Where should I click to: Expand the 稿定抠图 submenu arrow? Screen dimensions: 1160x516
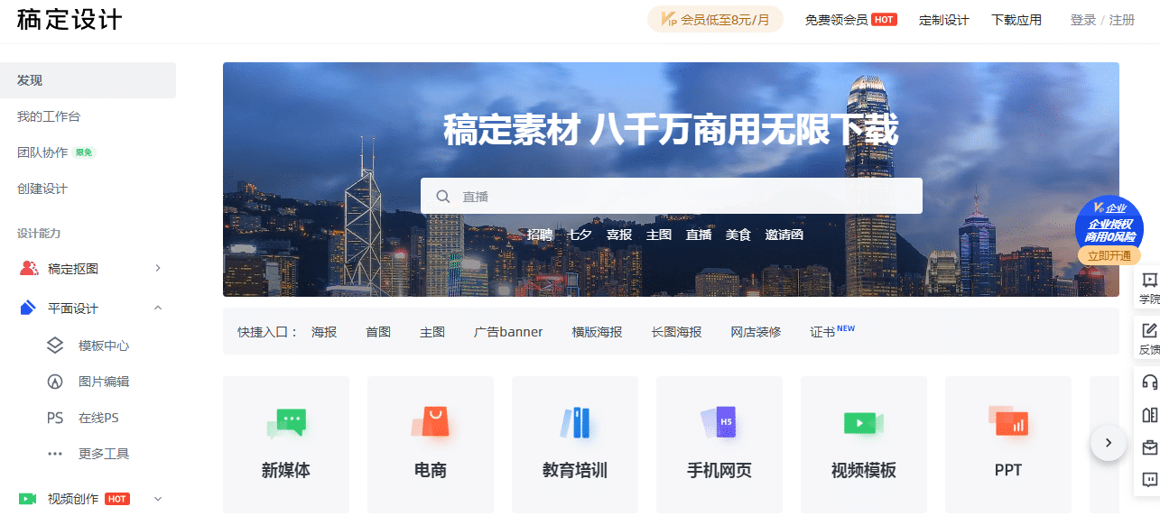coord(158,268)
